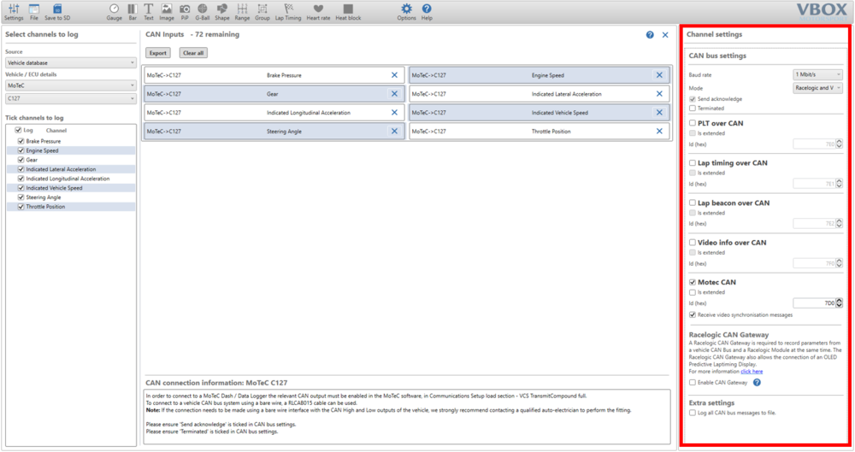Remove Gear from CAN inputs
The width and height of the screenshot is (855, 452).
coord(394,94)
